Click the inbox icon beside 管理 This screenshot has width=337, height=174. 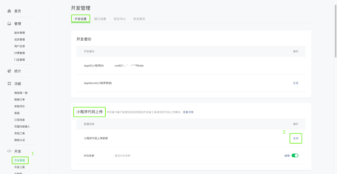point(9,24)
